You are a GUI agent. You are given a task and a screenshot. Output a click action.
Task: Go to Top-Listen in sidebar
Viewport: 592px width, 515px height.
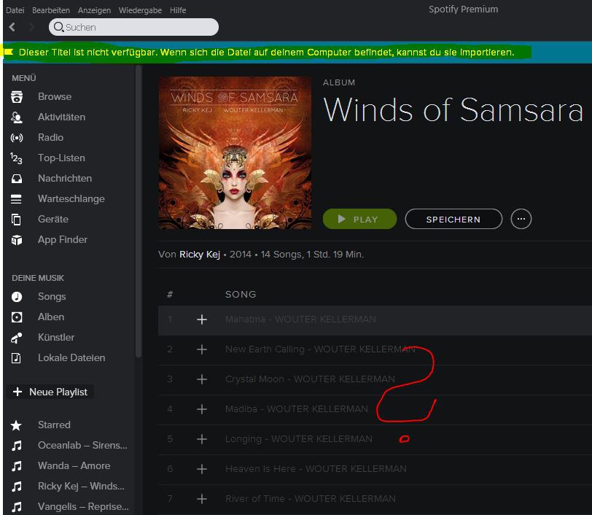(61, 158)
